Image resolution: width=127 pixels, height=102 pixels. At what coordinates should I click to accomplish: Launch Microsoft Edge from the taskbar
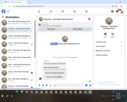tap(17, 92)
